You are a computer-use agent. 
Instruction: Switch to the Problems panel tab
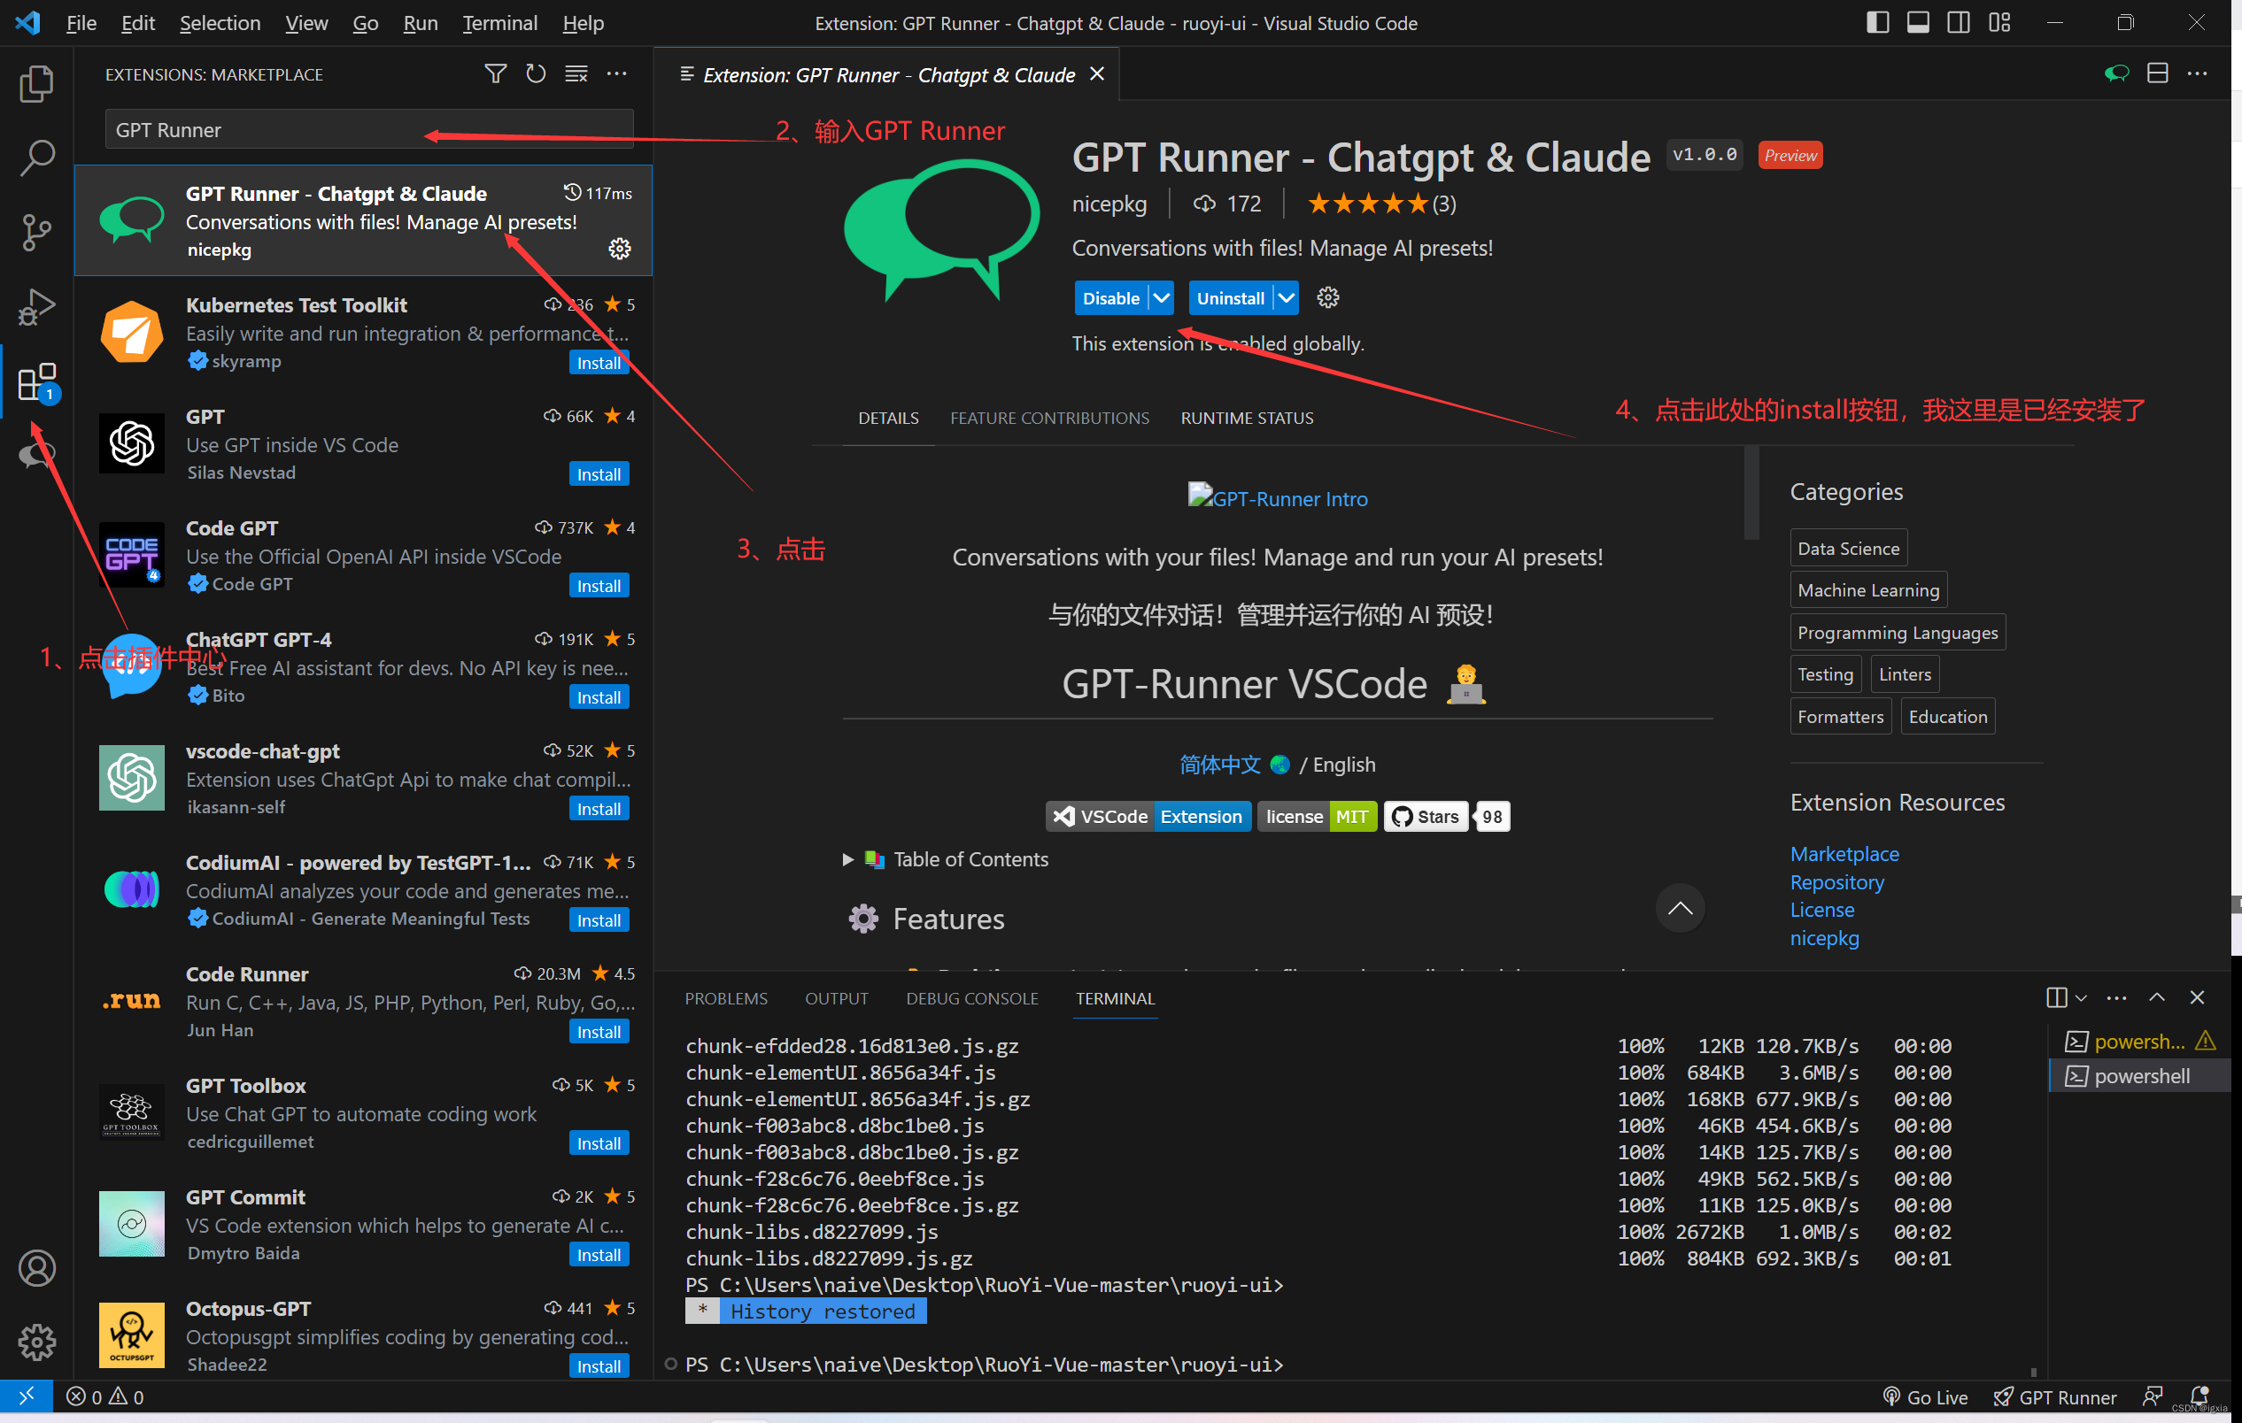(x=726, y=997)
